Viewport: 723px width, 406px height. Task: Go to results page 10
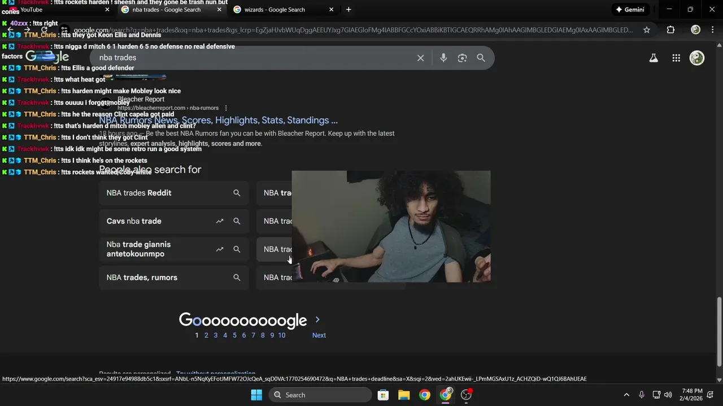click(x=282, y=336)
